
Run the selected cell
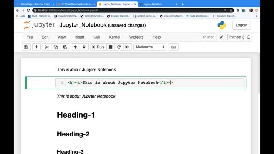click(98, 47)
